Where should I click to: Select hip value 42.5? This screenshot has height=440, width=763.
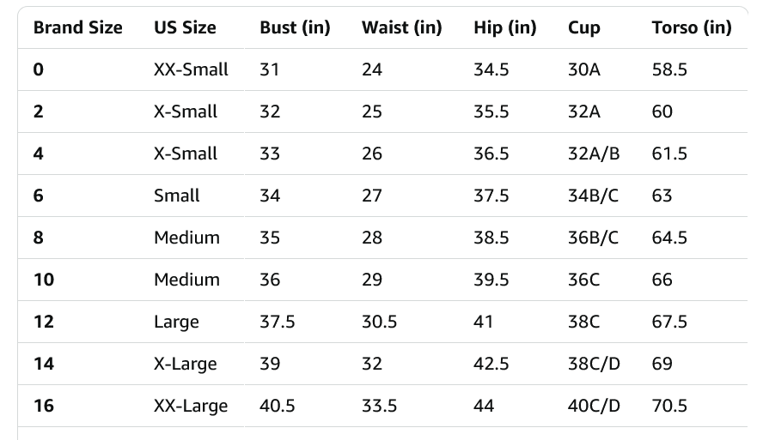click(x=491, y=364)
